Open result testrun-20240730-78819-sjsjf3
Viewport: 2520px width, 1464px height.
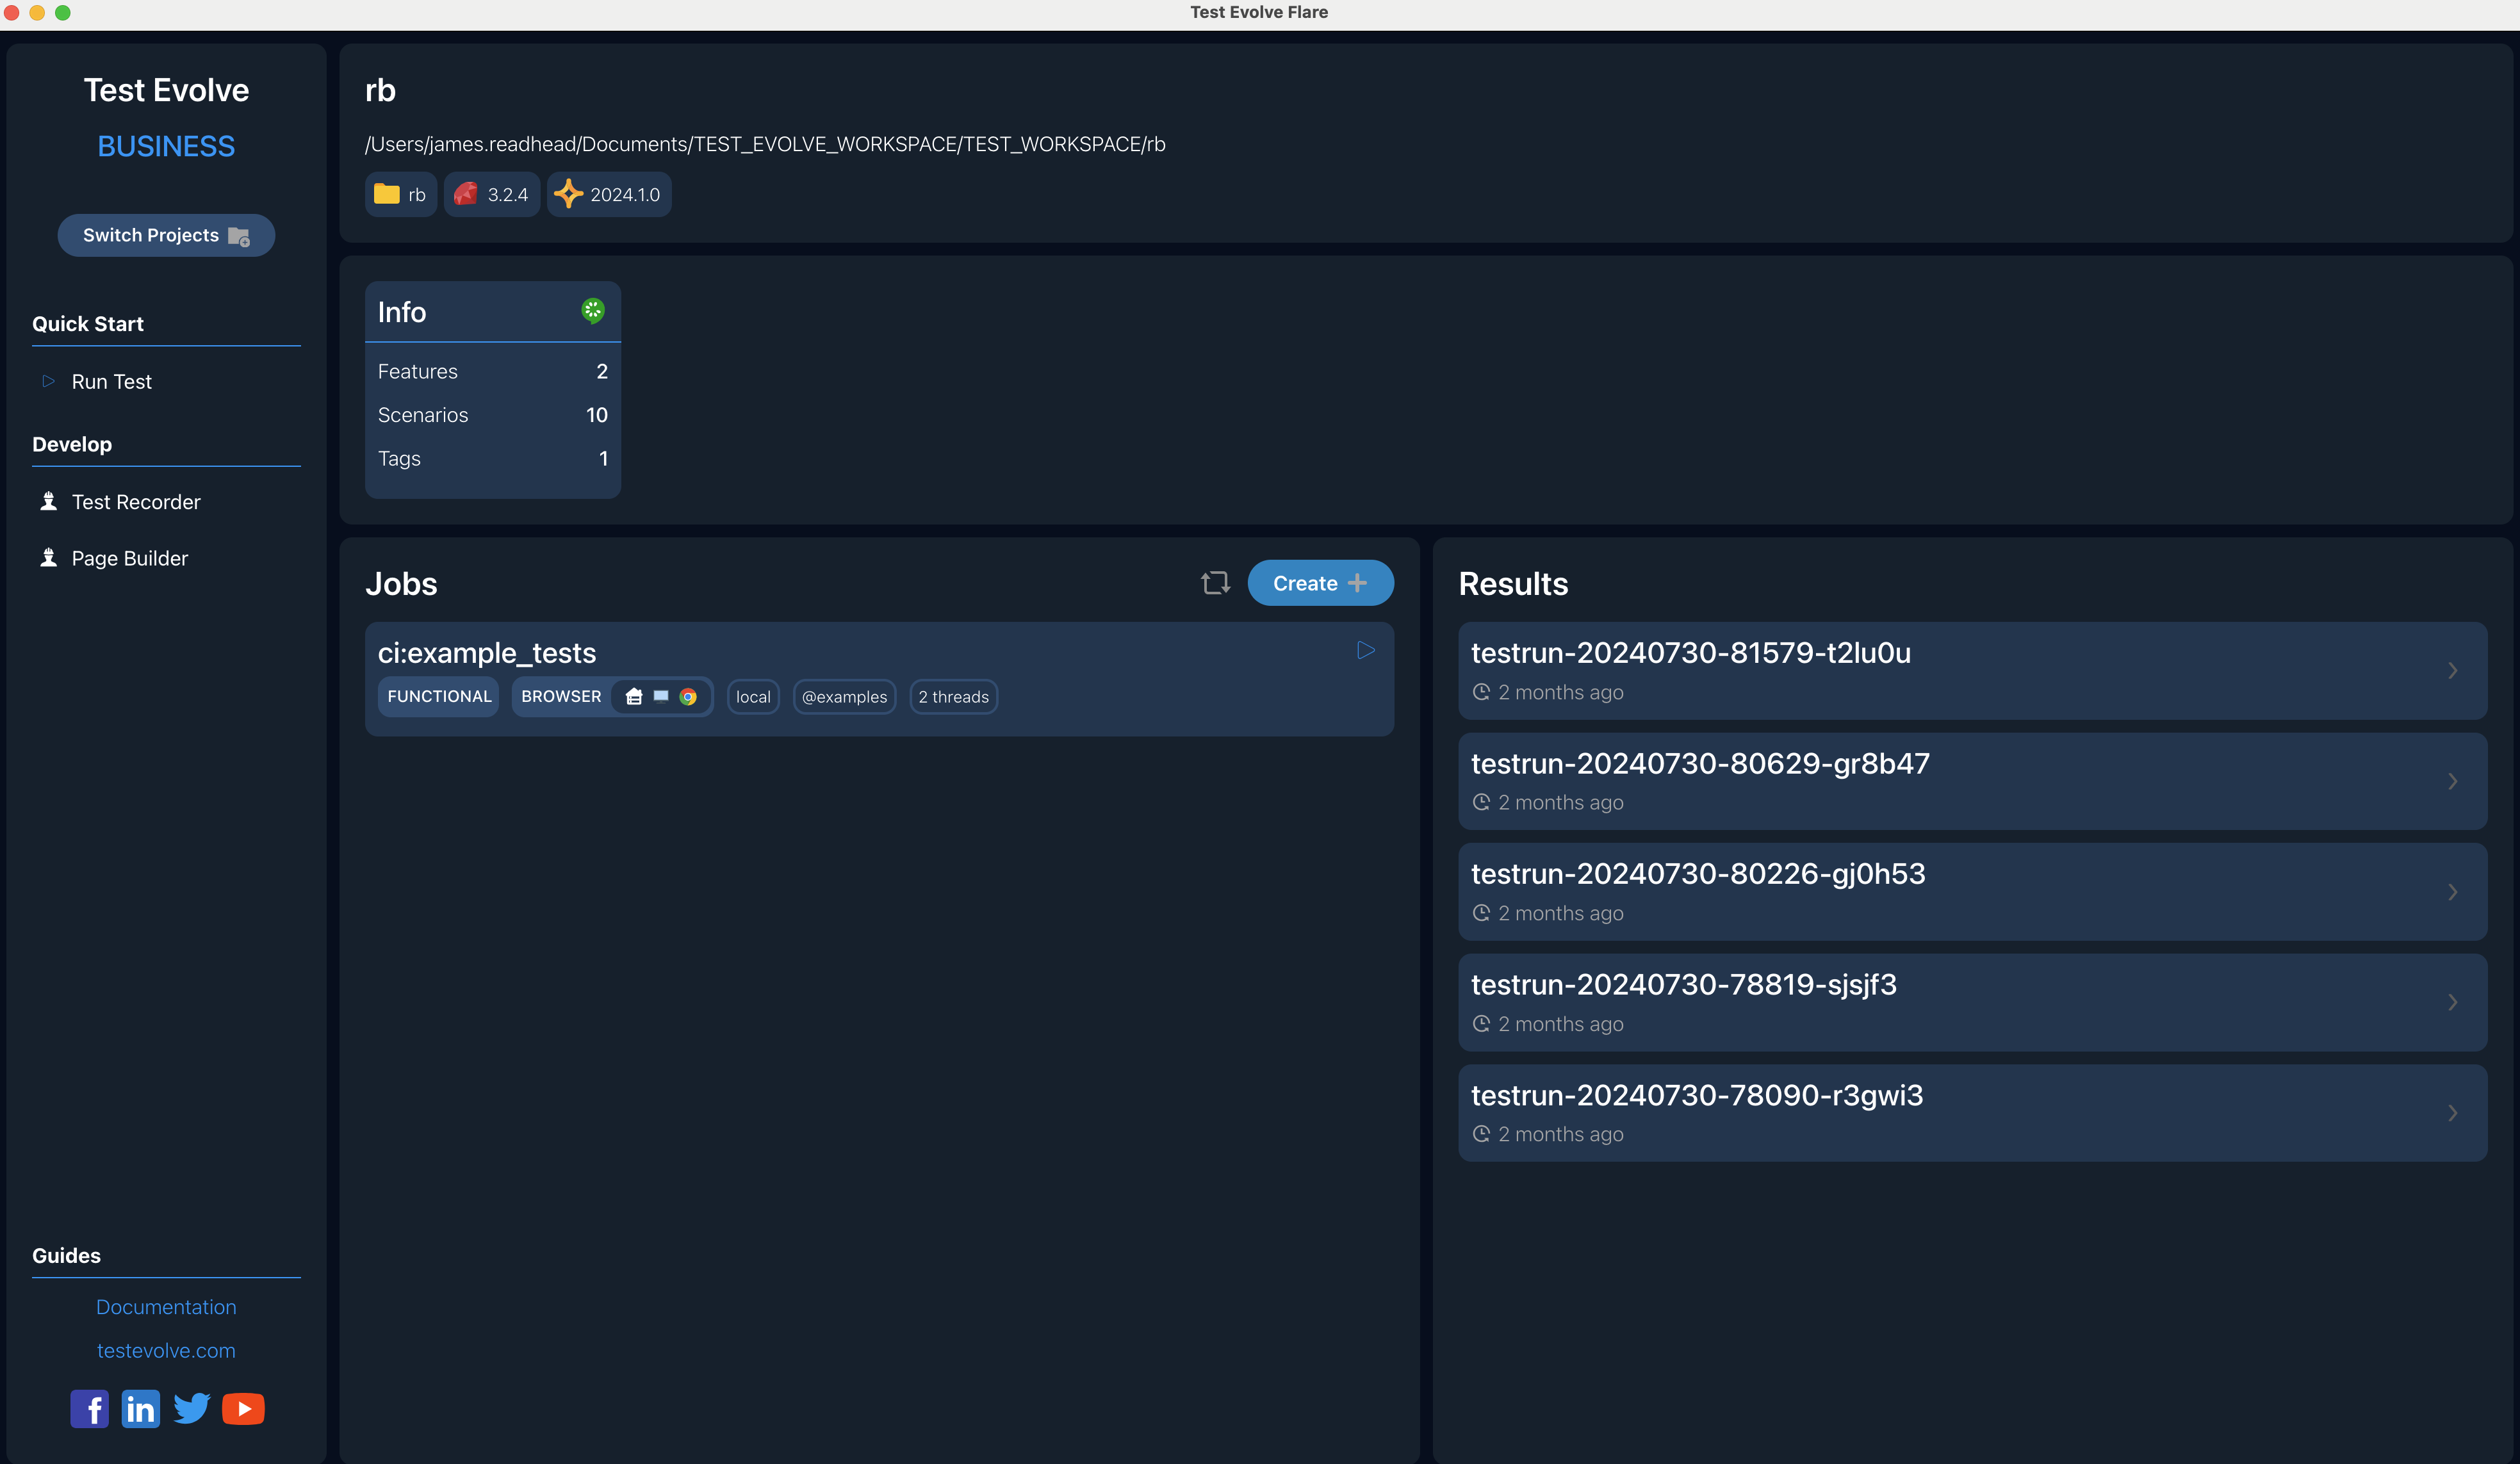click(x=1972, y=1002)
